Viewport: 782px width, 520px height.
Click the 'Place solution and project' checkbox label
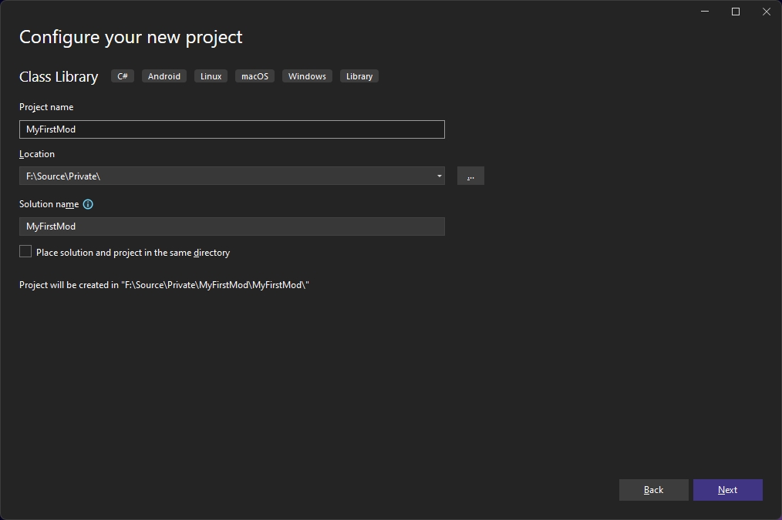pyautogui.click(x=133, y=253)
